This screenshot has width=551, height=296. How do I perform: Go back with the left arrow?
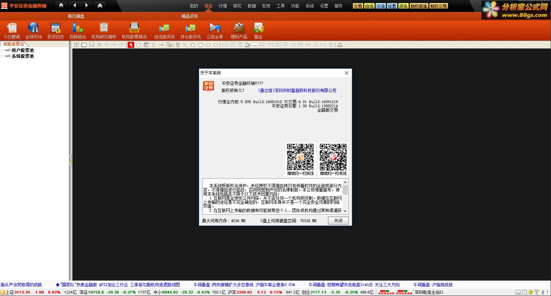(75, 6)
